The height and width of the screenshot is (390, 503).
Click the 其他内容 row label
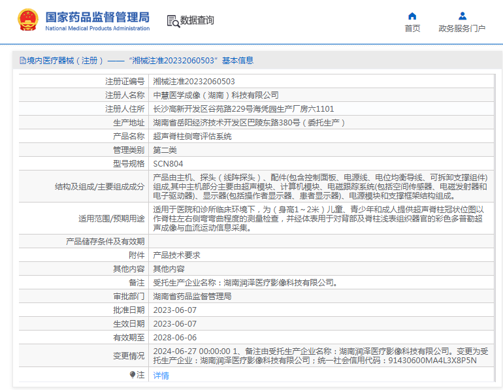pyautogui.click(x=129, y=268)
